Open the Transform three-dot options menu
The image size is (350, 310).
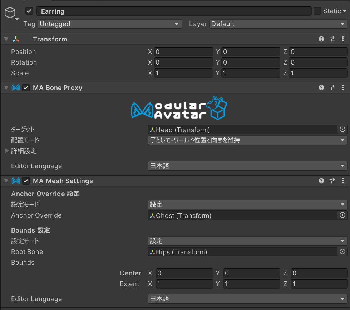point(343,39)
